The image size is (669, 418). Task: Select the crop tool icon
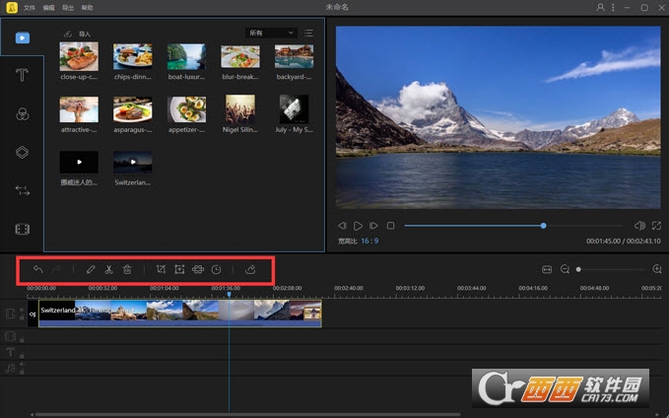(x=161, y=269)
